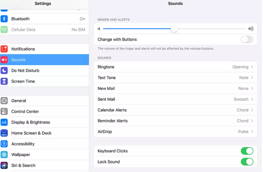The width and height of the screenshot is (263, 172).
Task: Click 'Chord' next to Reminder Alerts
Action: tap(243, 121)
